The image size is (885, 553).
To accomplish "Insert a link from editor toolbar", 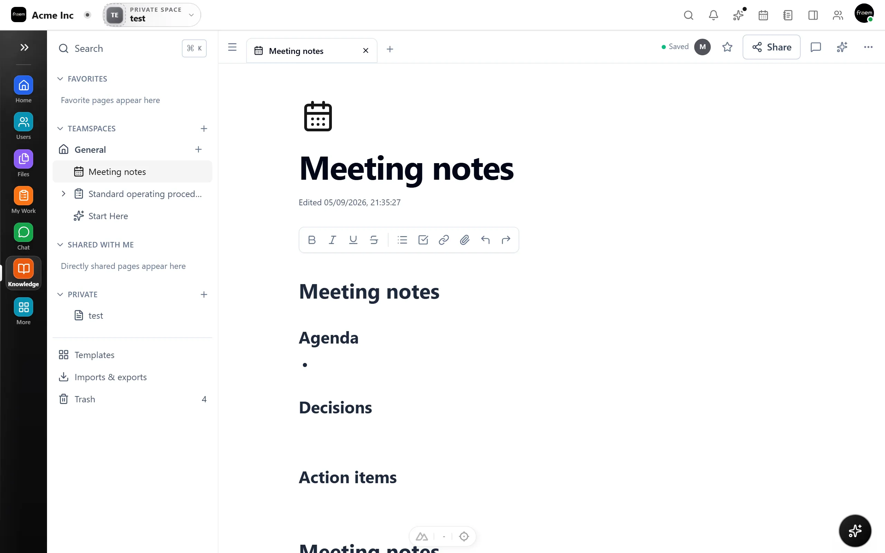I will click(444, 240).
